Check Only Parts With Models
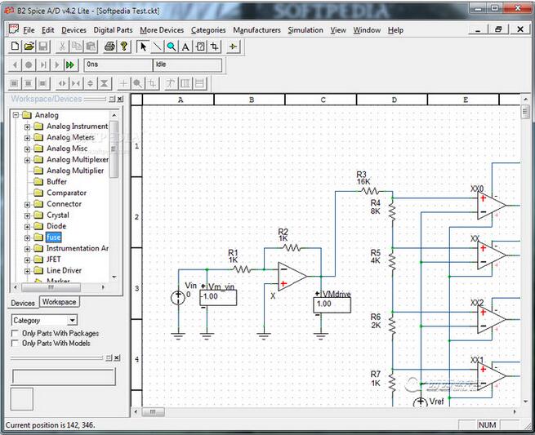 pyautogui.click(x=15, y=344)
